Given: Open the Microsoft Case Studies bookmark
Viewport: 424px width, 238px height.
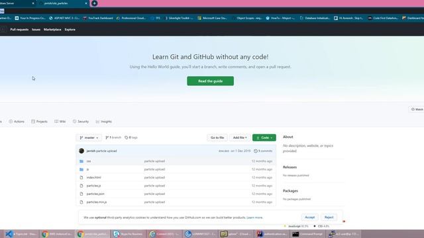Looking at the screenshot, I should [212, 18].
